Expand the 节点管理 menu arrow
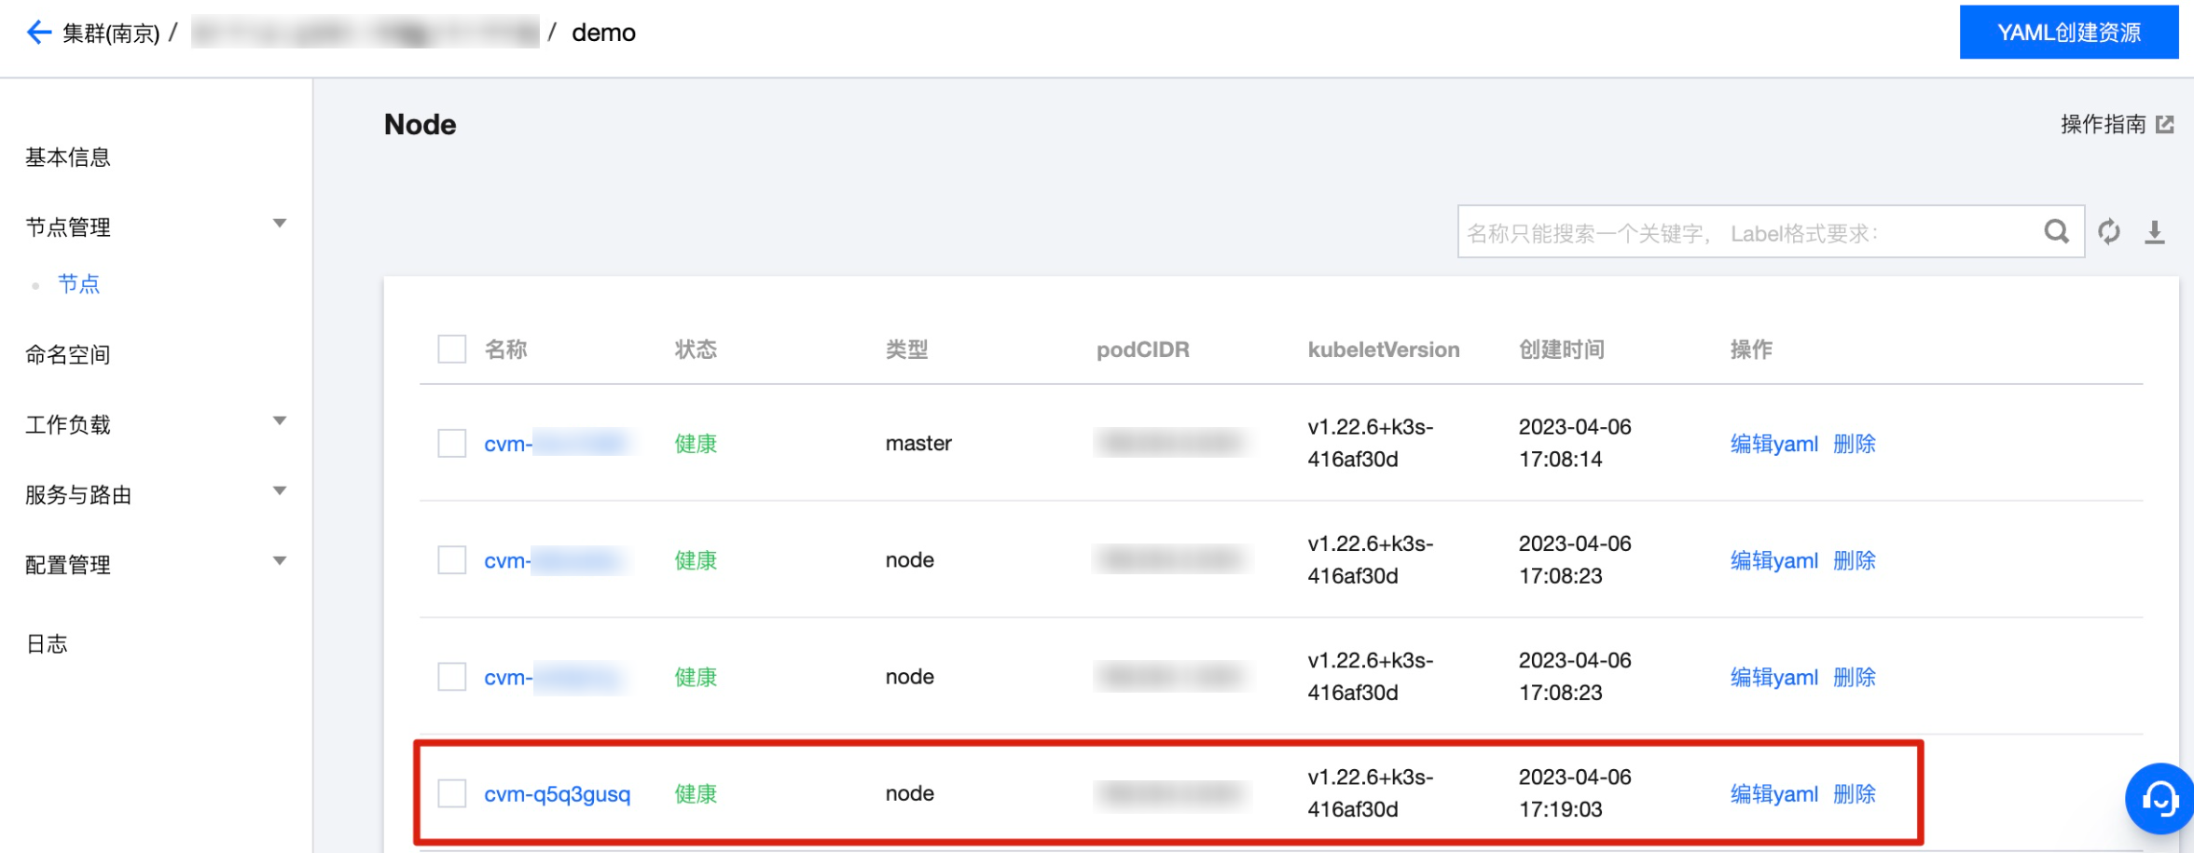This screenshot has height=853, width=2194. [279, 224]
